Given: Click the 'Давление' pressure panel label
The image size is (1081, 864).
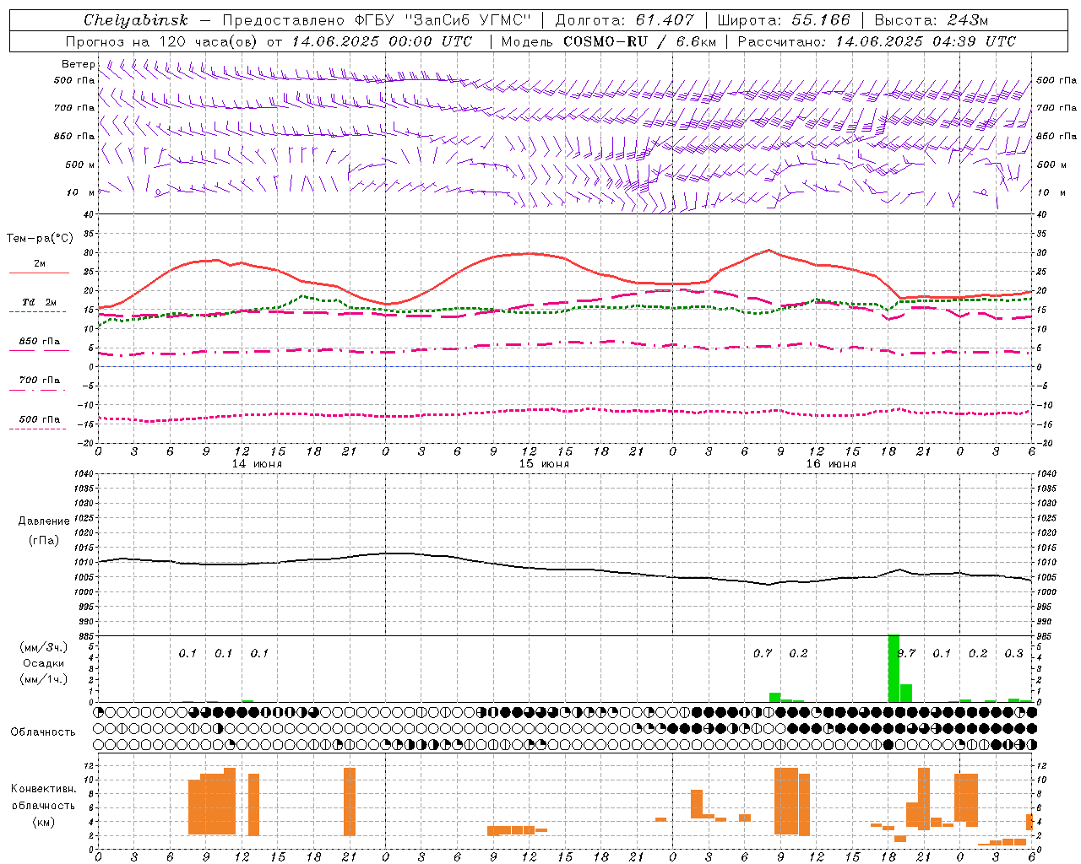Looking at the screenshot, I should 44,521.
